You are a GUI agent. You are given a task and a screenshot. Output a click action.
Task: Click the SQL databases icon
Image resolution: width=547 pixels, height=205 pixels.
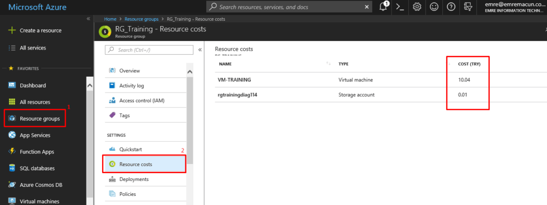(12, 168)
